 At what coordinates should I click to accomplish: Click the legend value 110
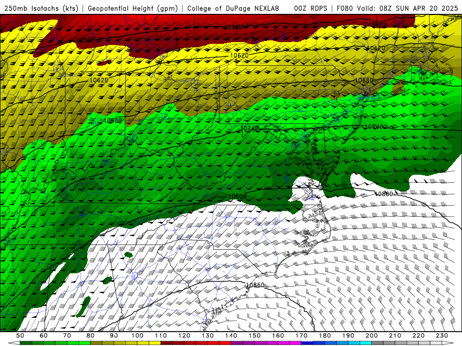pyautogui.click(x=161, y=336)
